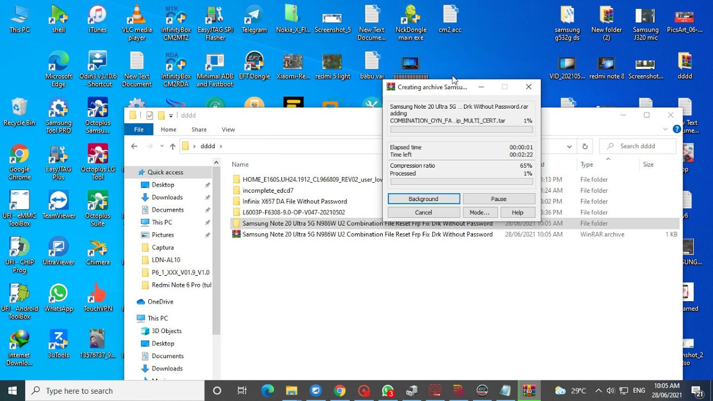
Task: Refresh the dddd folder view
Action: 585,146
